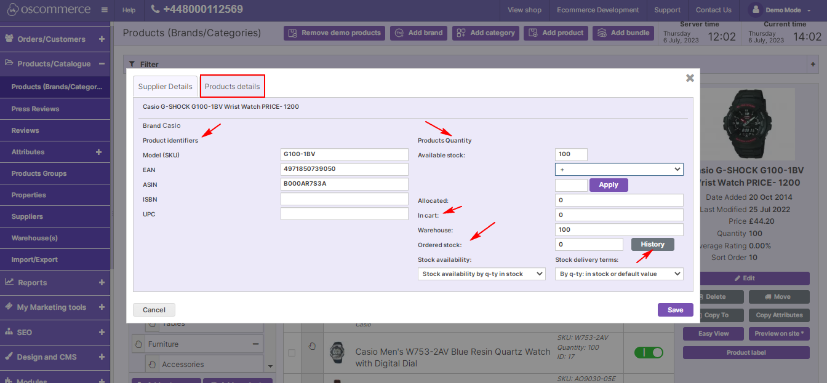This screenshot has width=827, height=383.
Task: Click the stock History button
Action: pyautogui.click(x=652, y=244)
